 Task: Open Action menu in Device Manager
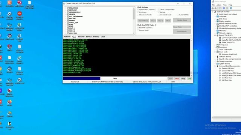coord(219,5)
